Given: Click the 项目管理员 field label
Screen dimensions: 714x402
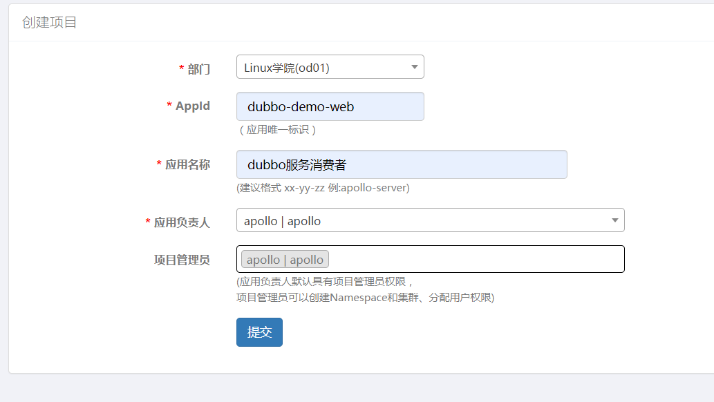Looking at the screenshot, I should (182, 260).
